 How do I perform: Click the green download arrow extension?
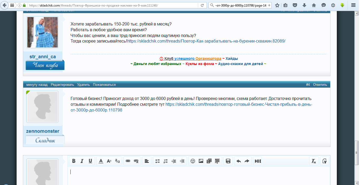tap(342, 5)
